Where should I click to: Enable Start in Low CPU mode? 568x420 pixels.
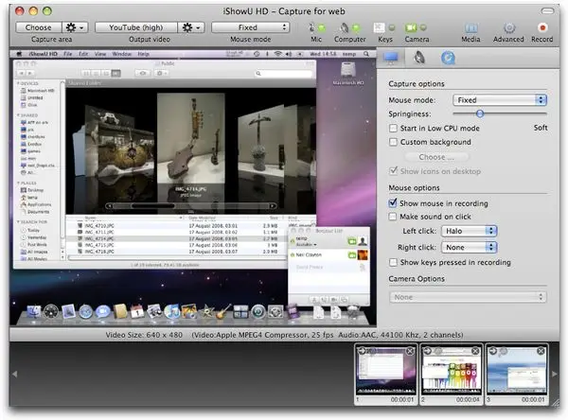(395, 128)
